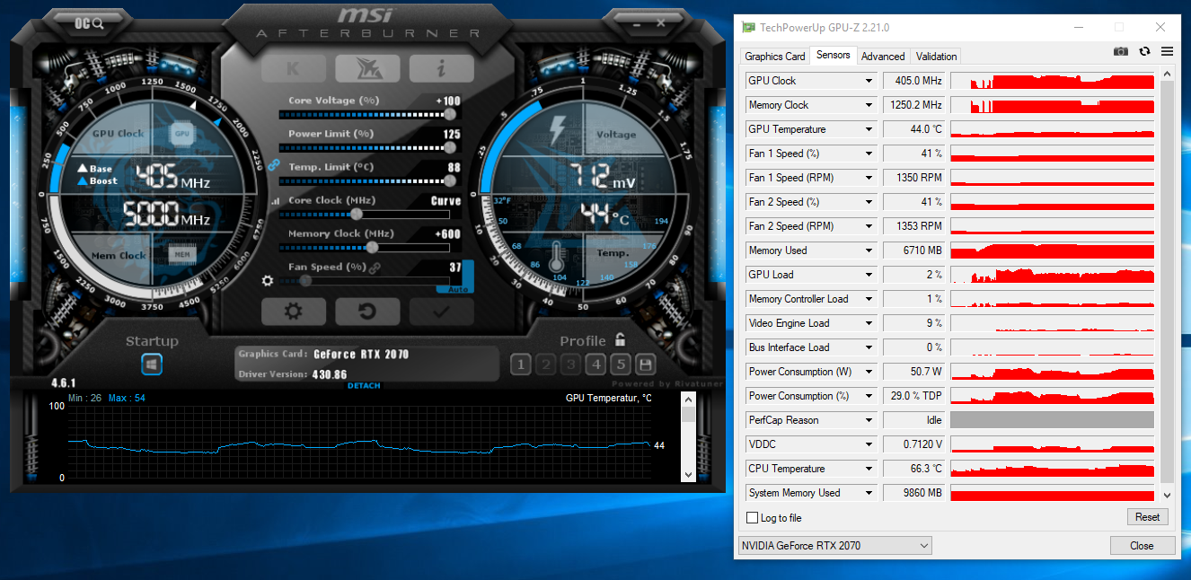Switch to the Validation tab in GPU-Z
The image size is (1191, 580).
(x=936, y=56)
